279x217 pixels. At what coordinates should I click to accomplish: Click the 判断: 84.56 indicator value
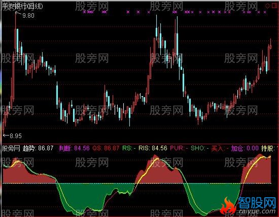click(x=74, y=148)
